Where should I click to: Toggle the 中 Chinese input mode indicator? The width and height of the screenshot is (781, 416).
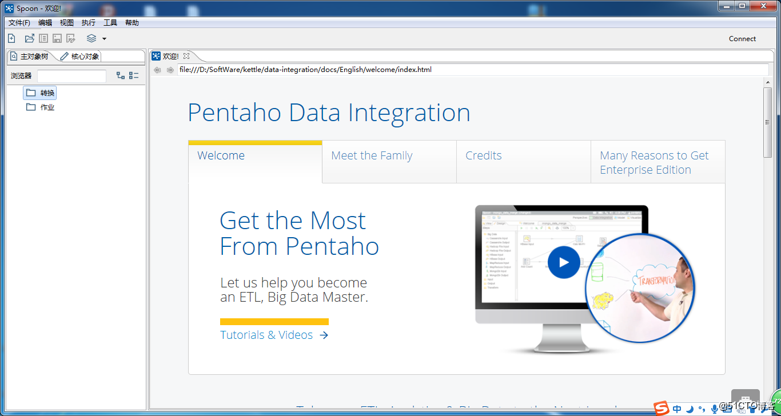[677, 409]
